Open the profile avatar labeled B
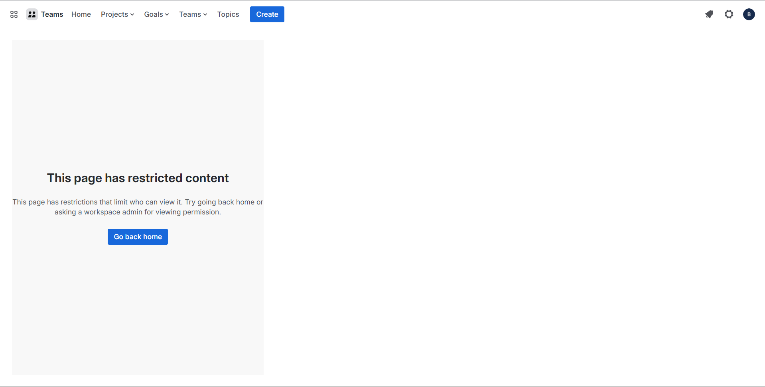 (x=749, y=14)
